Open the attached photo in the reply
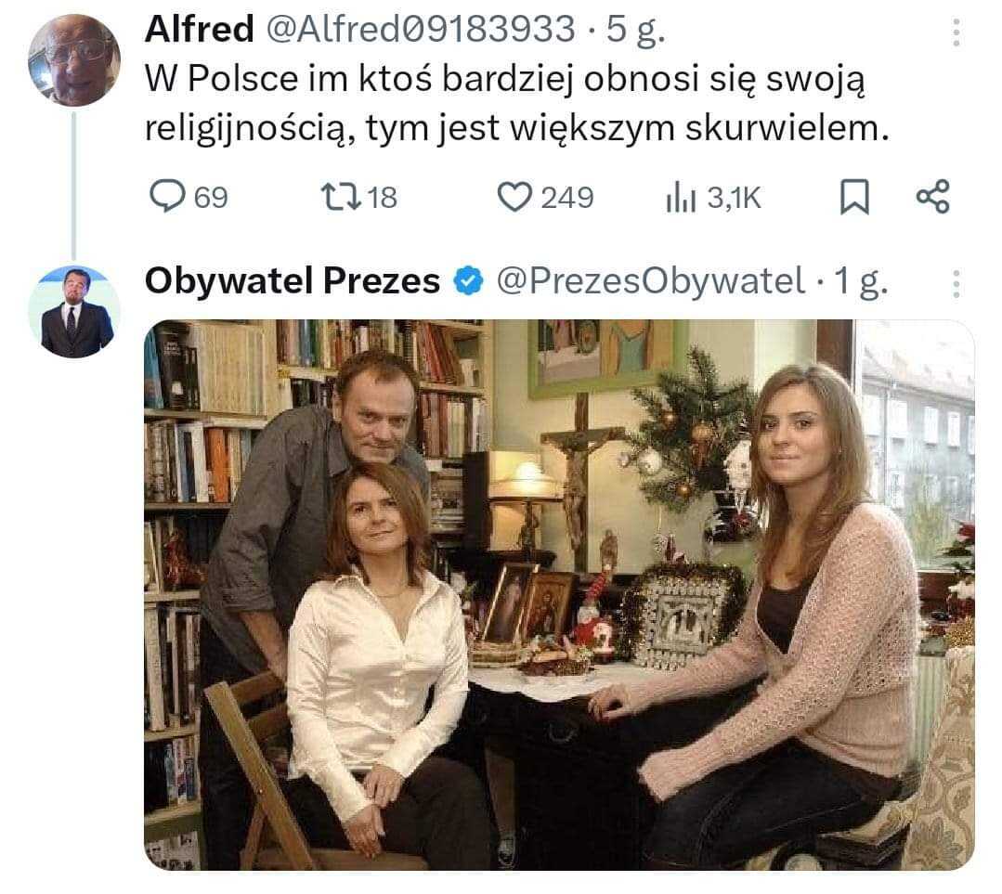 [559, 595]
